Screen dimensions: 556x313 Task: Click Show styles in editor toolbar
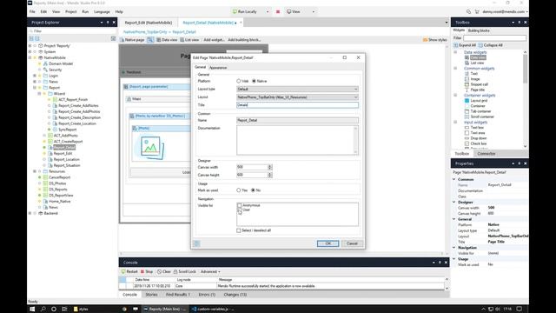434,40
